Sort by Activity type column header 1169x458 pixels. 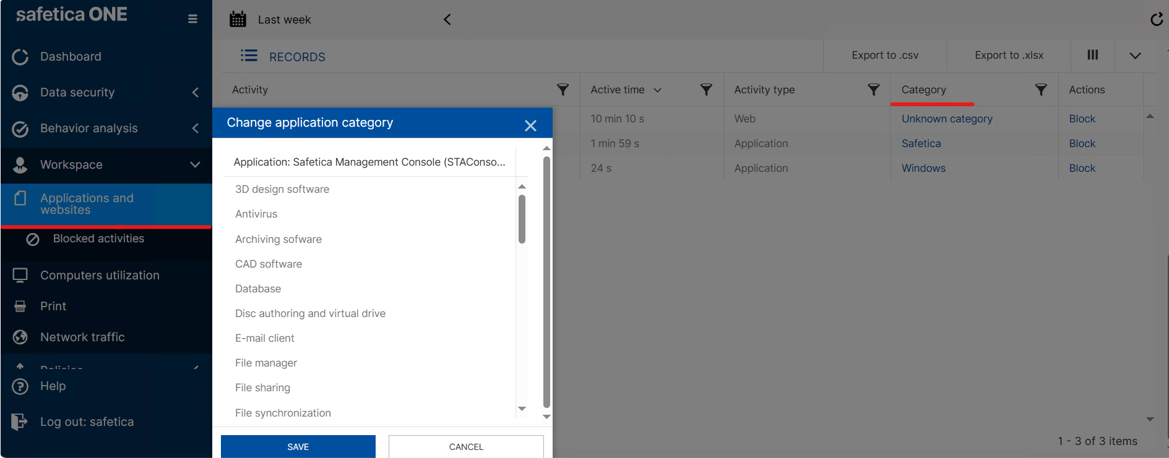click(764, 90)
